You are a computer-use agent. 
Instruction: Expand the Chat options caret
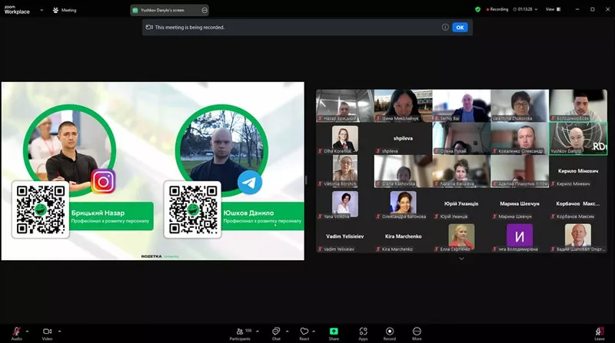point(287,331)
